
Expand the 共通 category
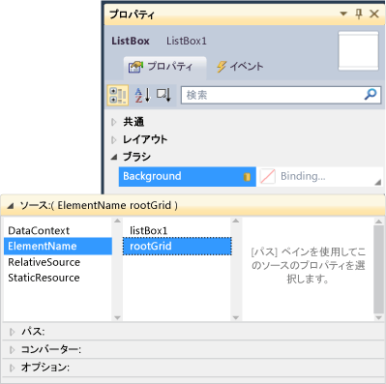113,122
